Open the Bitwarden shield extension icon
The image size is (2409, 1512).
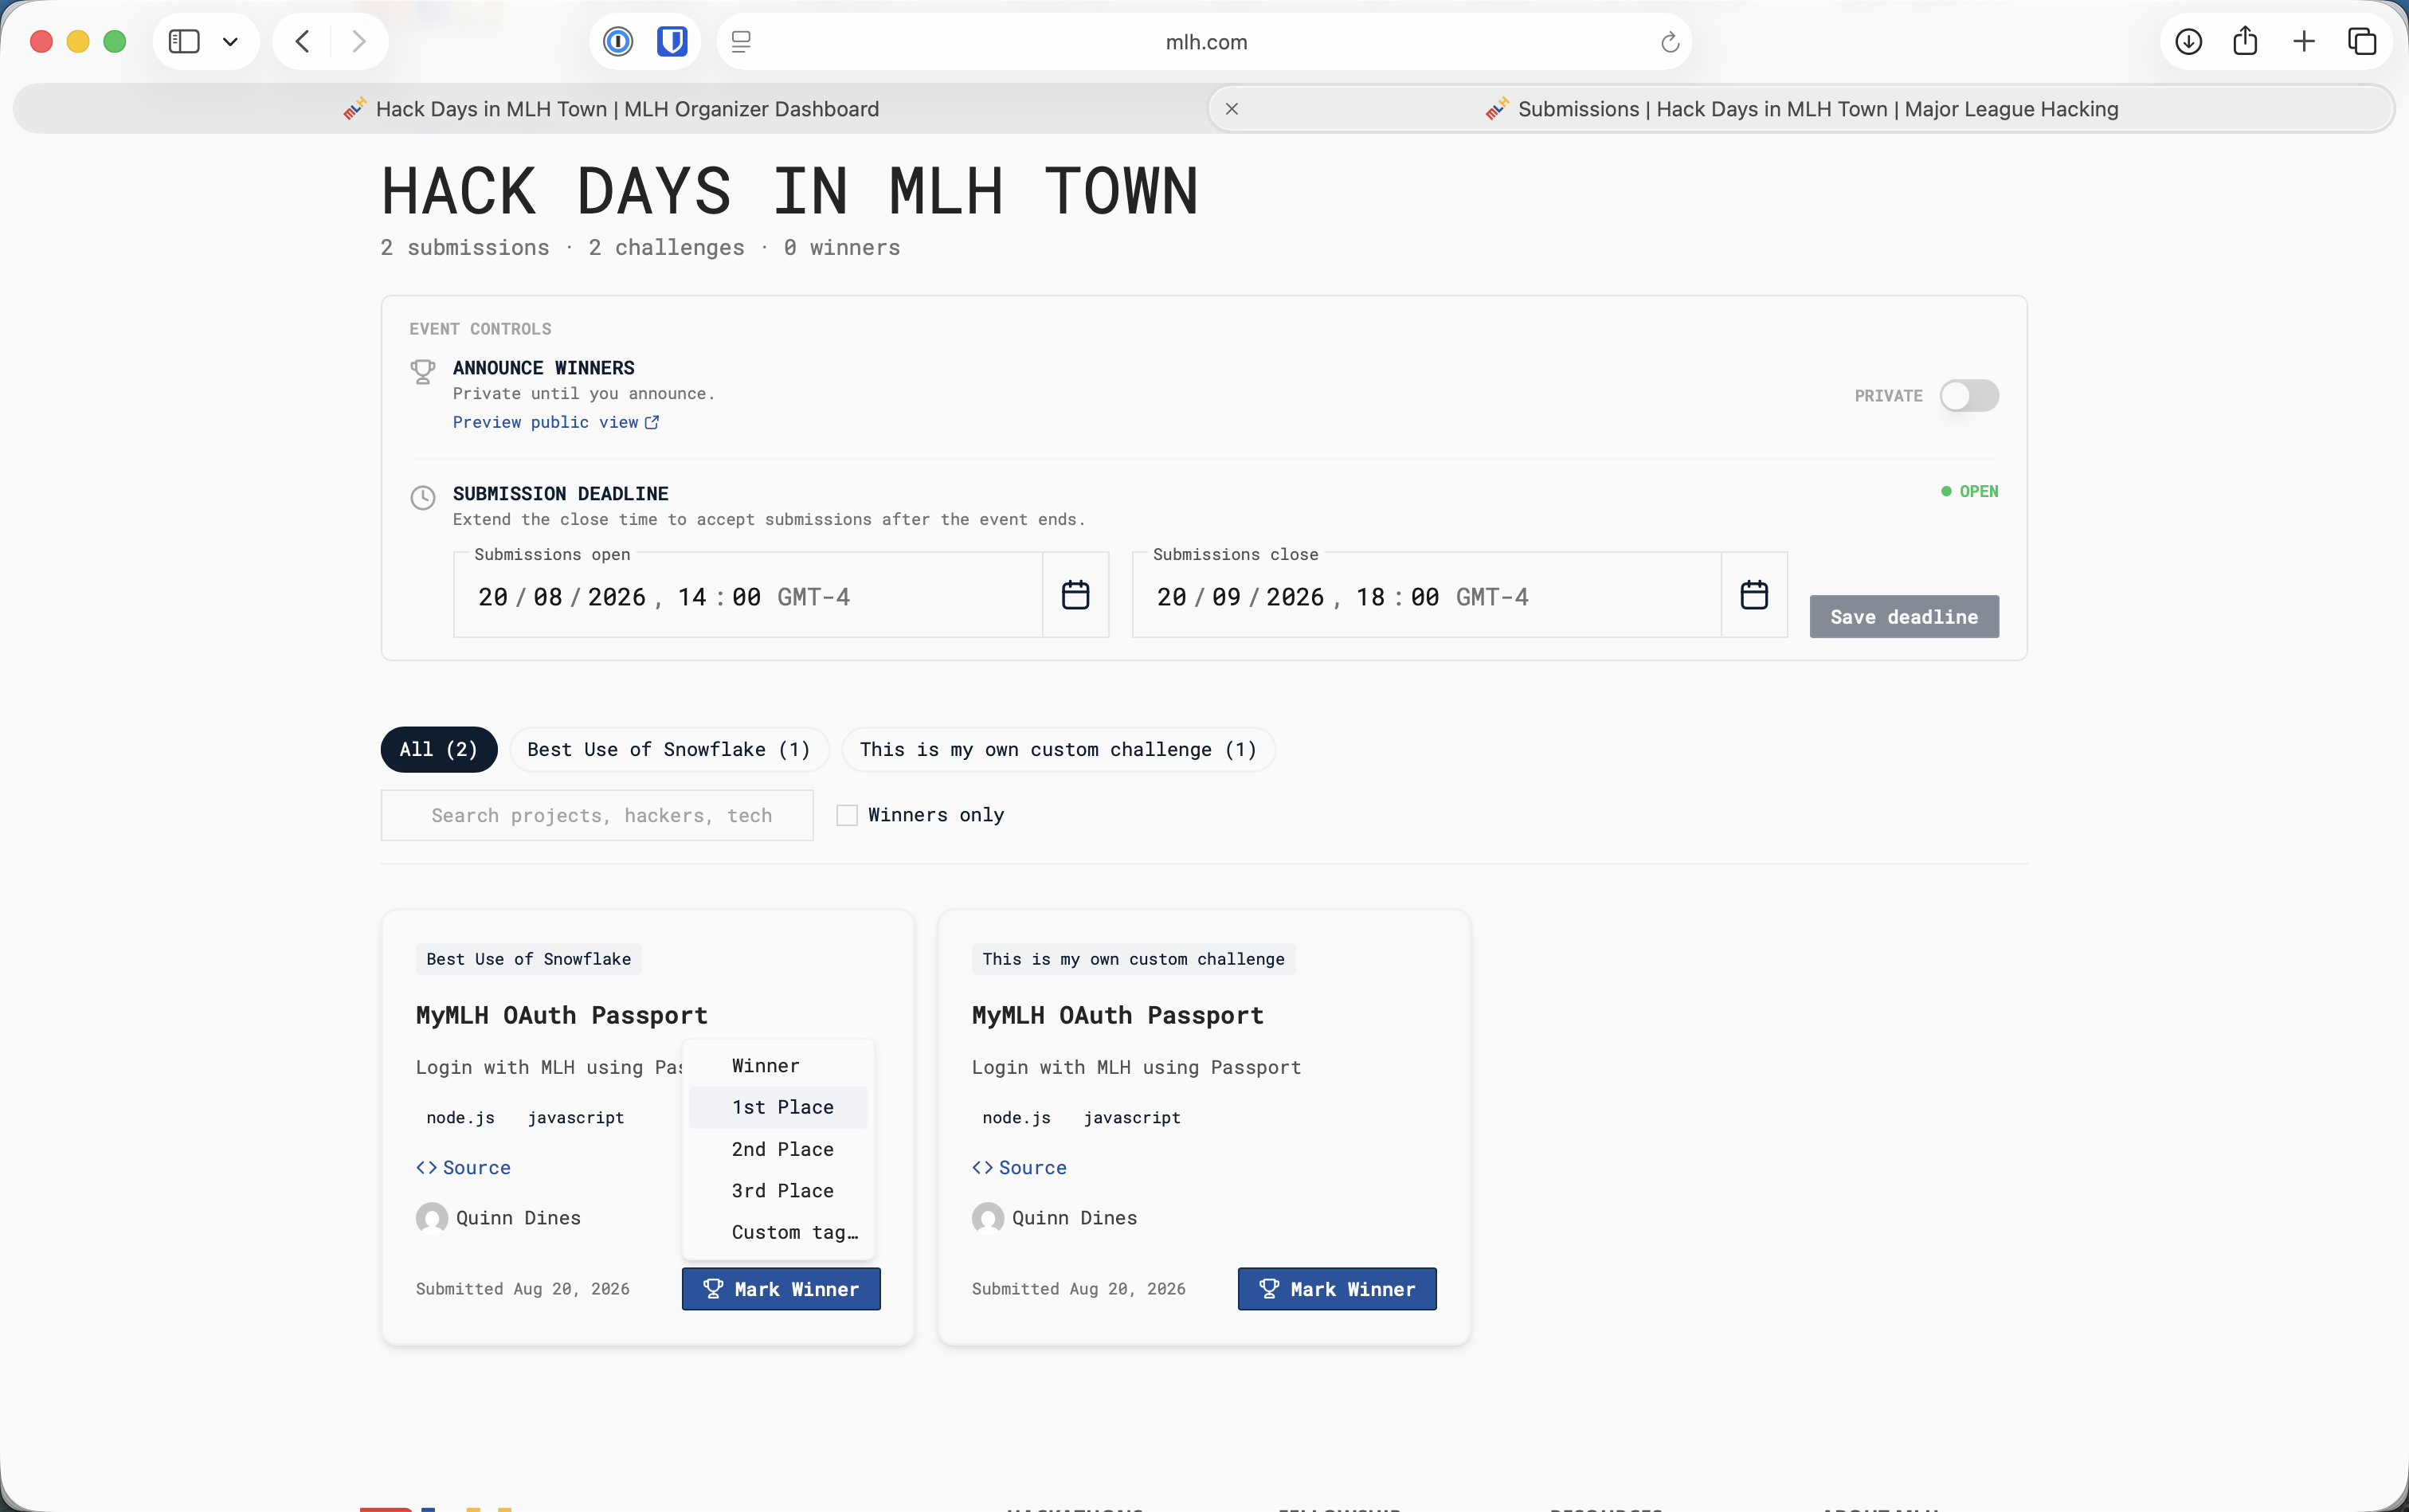(672, 42)
